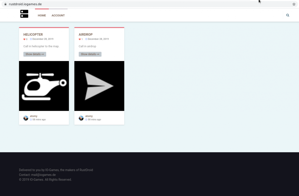Show details for the Helicopter command
The height and width of the screenshot is (196, 299).
(x=35, y=54)
